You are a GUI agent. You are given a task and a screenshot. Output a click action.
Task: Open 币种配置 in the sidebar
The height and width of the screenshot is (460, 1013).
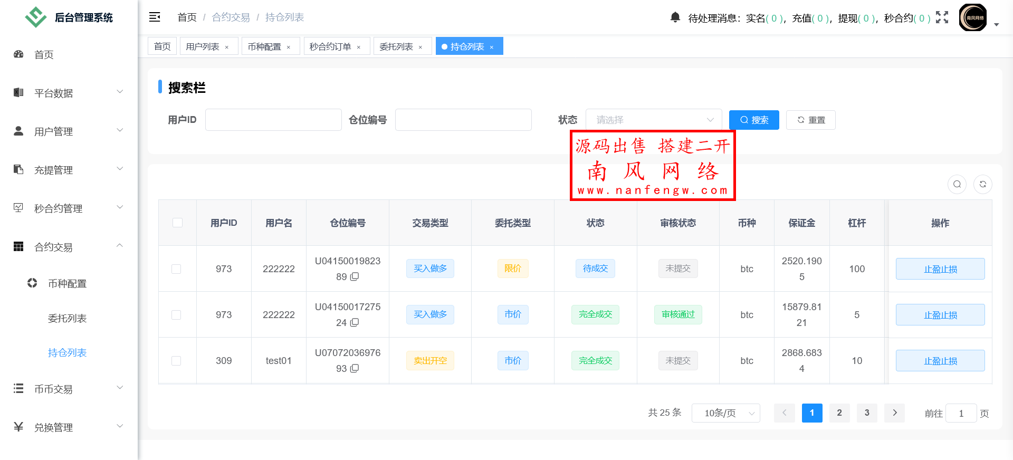[67, 283]
